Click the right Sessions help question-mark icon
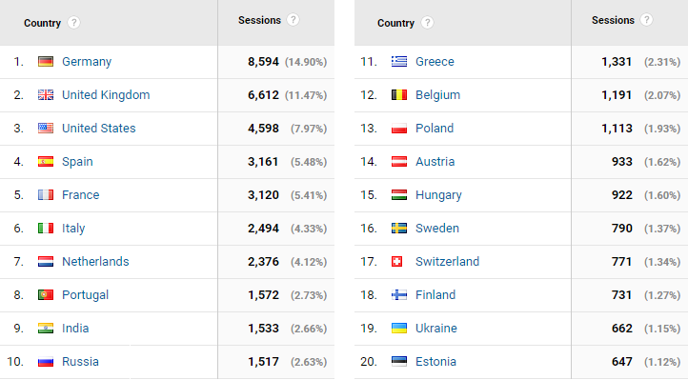Image resolution: width=688 pixels, height=380 pixels. point(646,20)
